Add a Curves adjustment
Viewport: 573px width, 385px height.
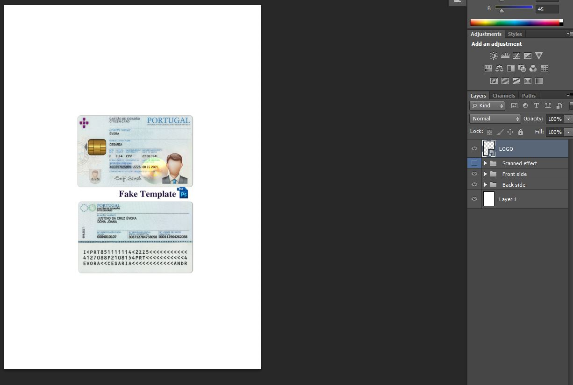(x=516, y=56)
